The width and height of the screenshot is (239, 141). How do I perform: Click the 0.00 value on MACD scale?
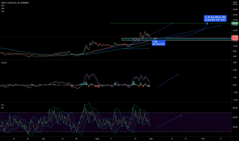(235, 85)
